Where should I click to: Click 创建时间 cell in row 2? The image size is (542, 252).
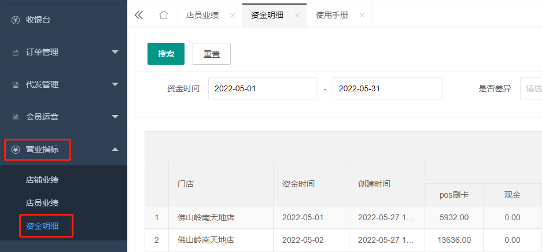(x=387, y=240)
